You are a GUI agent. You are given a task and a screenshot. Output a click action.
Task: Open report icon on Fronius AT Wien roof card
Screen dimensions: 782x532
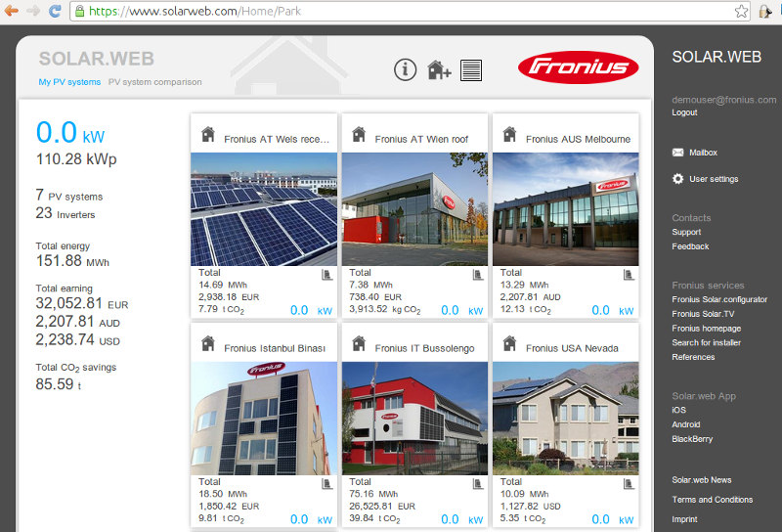(477, 275)
